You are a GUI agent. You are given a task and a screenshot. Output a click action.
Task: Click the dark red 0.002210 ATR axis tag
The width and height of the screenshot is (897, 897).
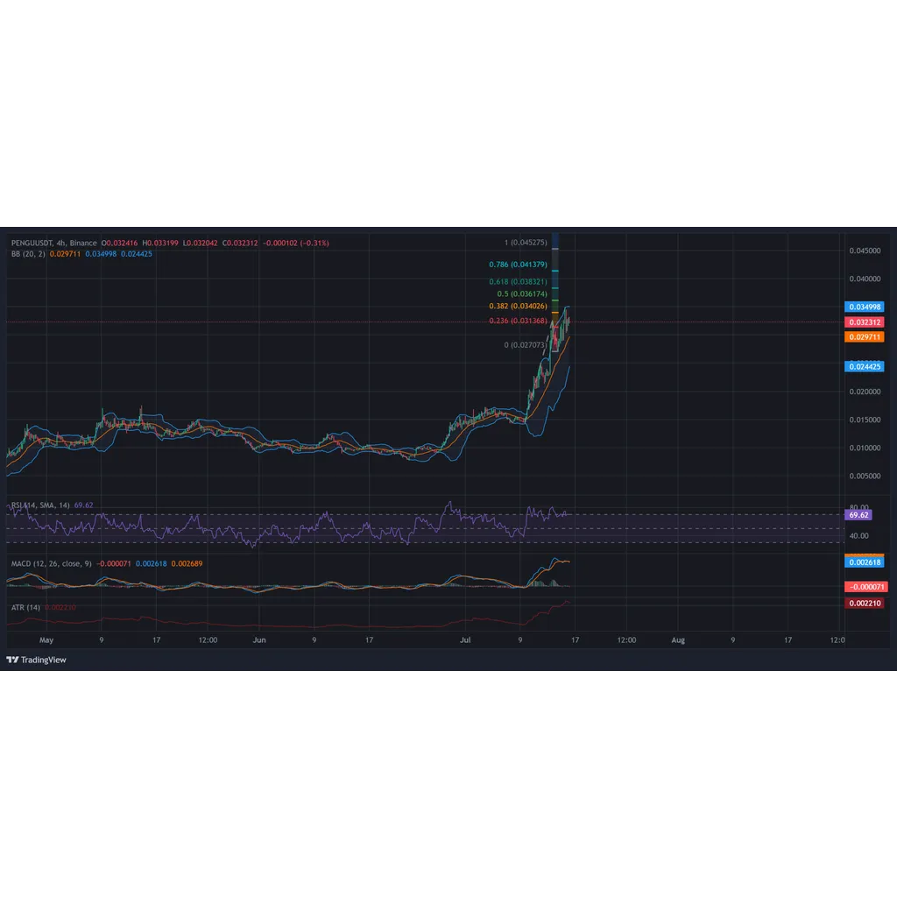click(x=865, y=603)
